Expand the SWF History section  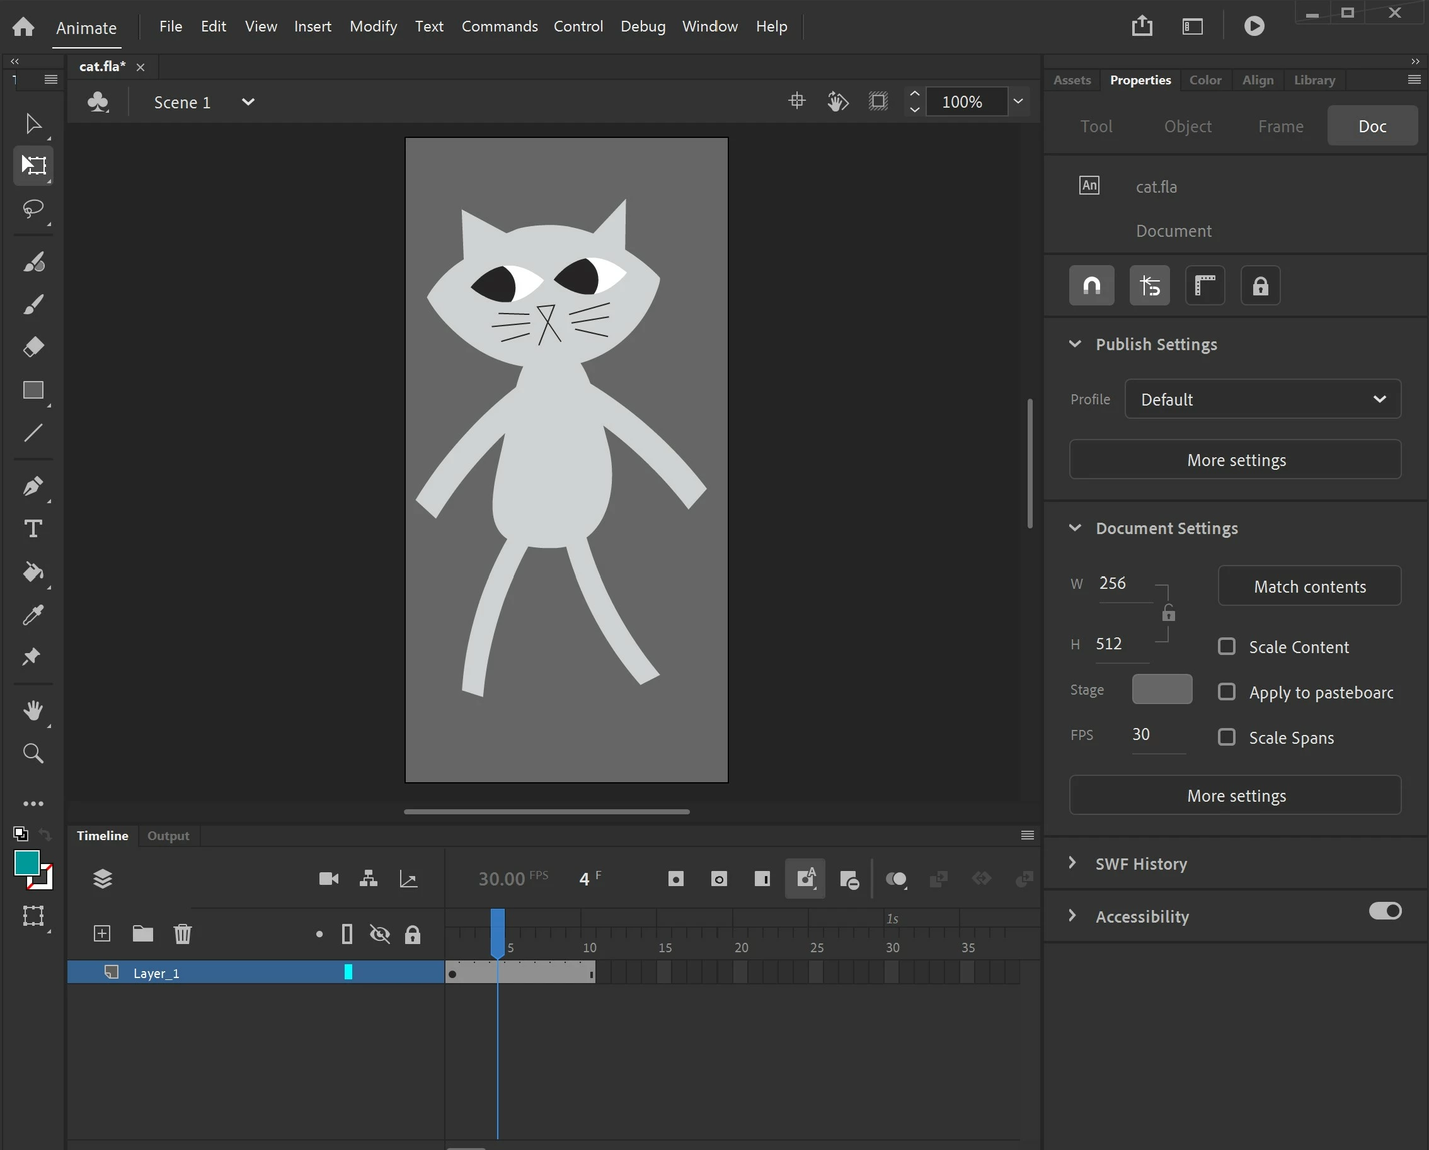(x=1140, y=863)
